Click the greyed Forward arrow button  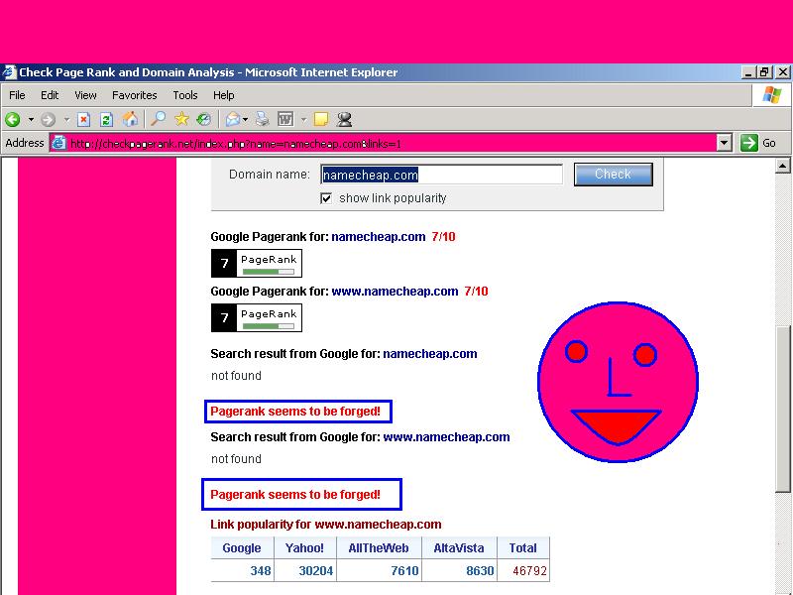pos(48,120)
